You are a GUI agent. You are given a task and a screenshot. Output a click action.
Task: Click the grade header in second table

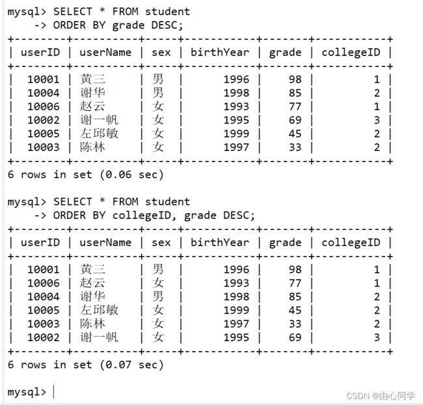point(285,243)
